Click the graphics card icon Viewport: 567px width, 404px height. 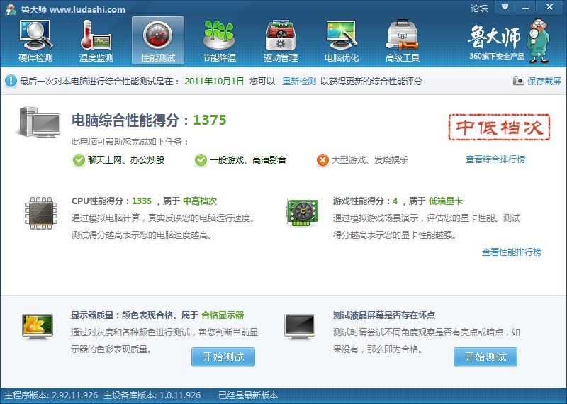pos(303,212)
